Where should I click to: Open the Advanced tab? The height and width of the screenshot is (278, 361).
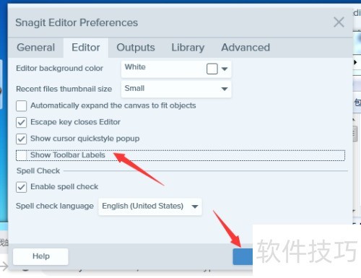[x=245, y=48]
